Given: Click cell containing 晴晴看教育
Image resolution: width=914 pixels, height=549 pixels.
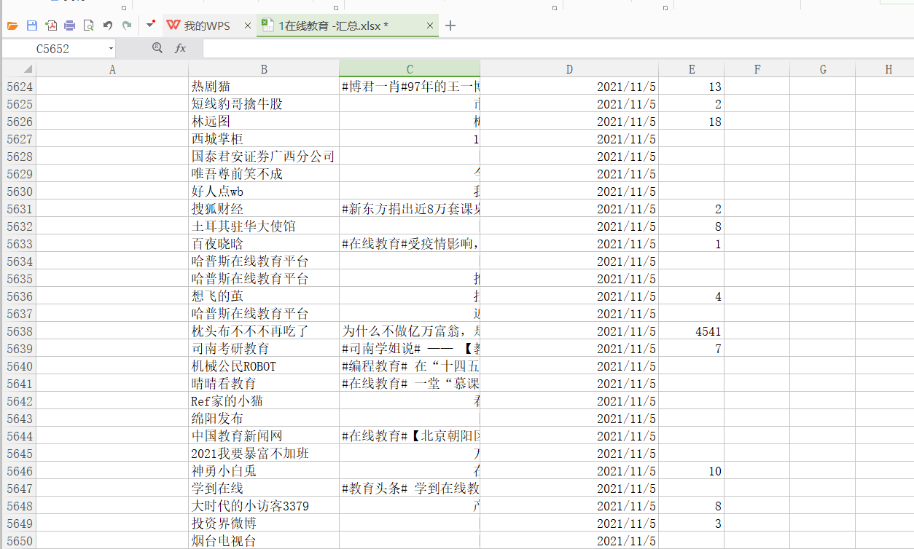Looking at the screenshot, I should pos(264,384).
